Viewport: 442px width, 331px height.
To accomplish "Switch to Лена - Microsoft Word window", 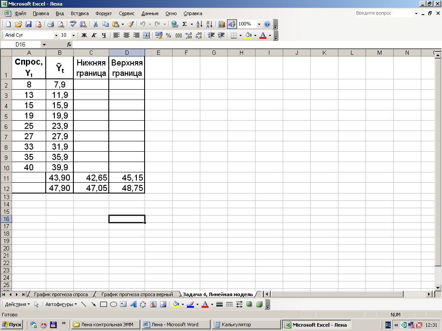I will pos(176,325).
